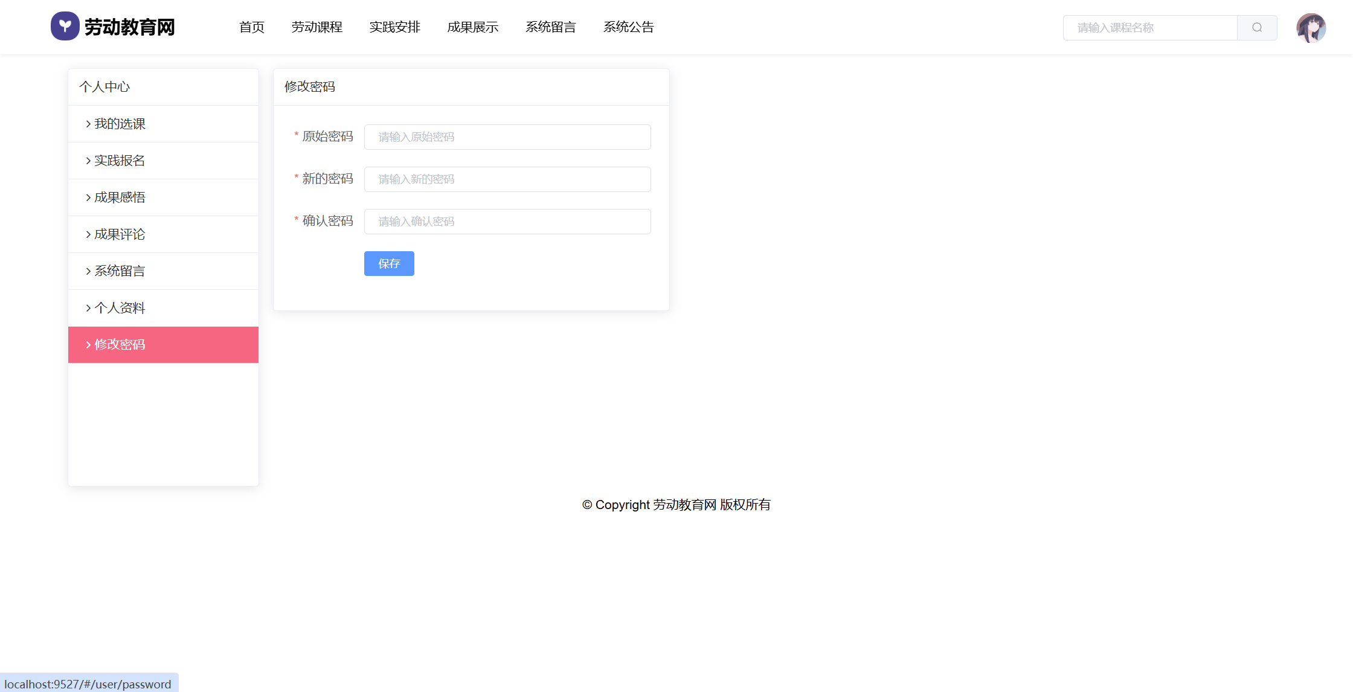This screenshot has height=692, width=1353.
Task: Focus the 原始密码 input field
Action: pyautogui.click(x=507, y=137)
